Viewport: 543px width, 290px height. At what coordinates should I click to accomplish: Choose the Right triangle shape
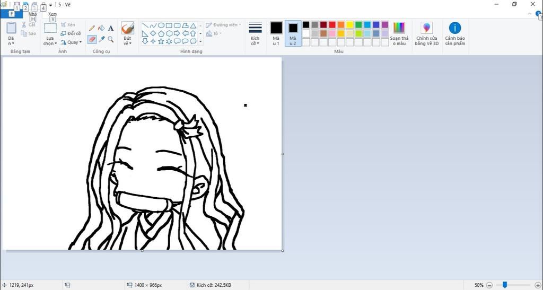coord(145,33)
